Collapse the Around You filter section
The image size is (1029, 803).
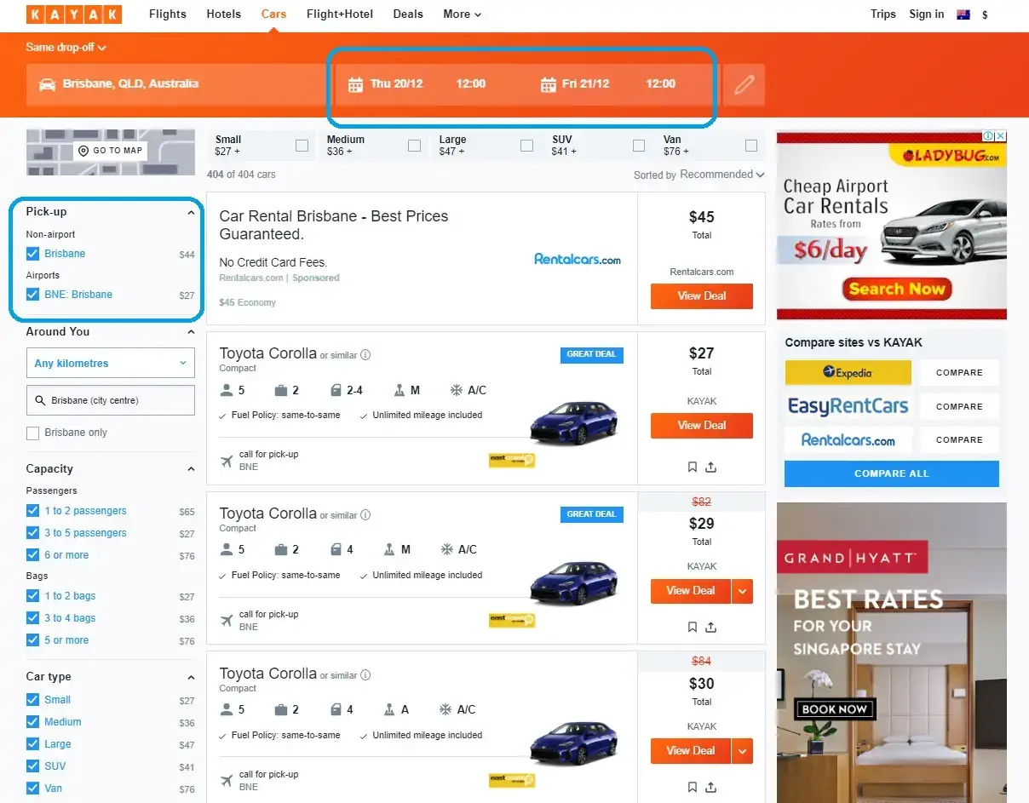pyautogui.click(x=191, y=332)
